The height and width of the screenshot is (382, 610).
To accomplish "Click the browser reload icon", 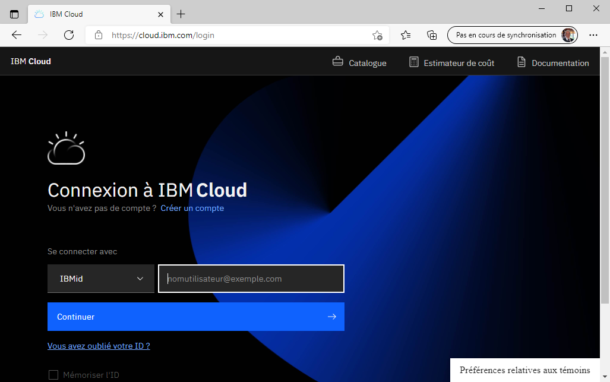I will pos(69,35).
